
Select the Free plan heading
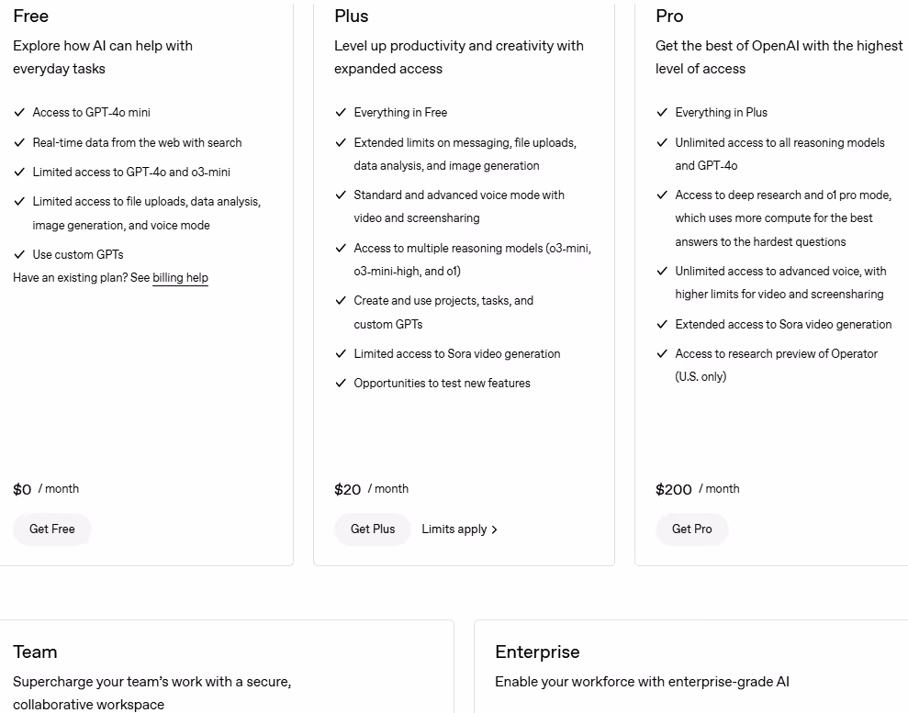[30, 16]
